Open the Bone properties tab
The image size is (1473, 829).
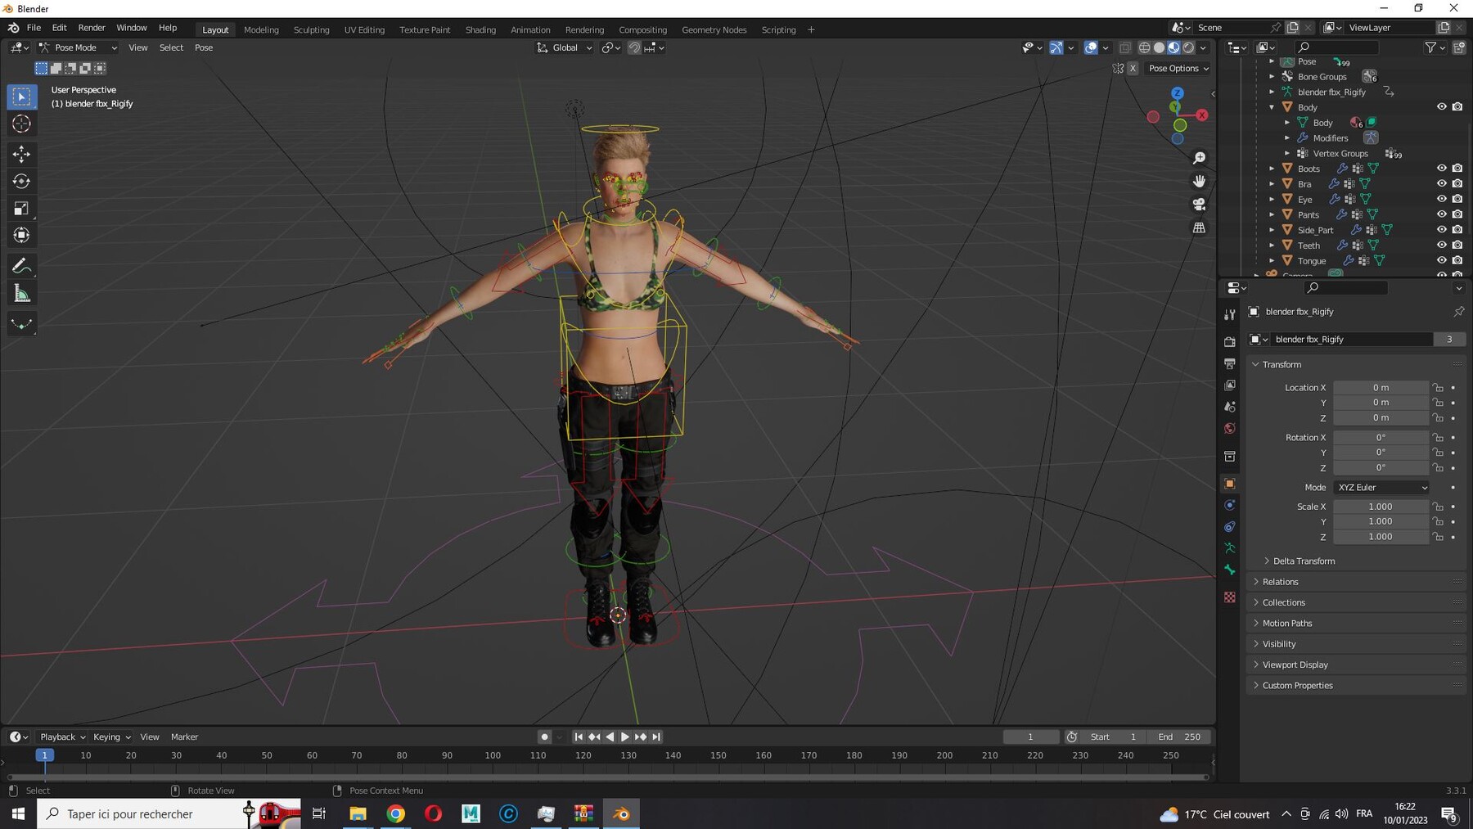1229,570
